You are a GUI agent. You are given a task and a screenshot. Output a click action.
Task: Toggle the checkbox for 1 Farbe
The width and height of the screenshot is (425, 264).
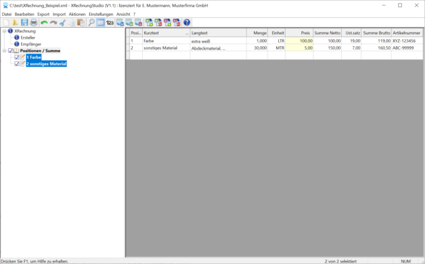click(17, 57)
